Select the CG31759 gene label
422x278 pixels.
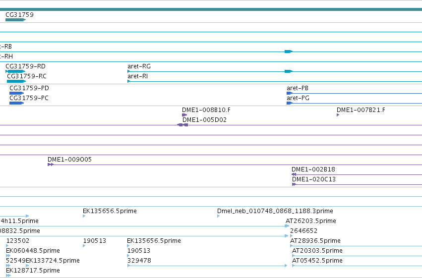pyautogui.click(x=19, y=15)
